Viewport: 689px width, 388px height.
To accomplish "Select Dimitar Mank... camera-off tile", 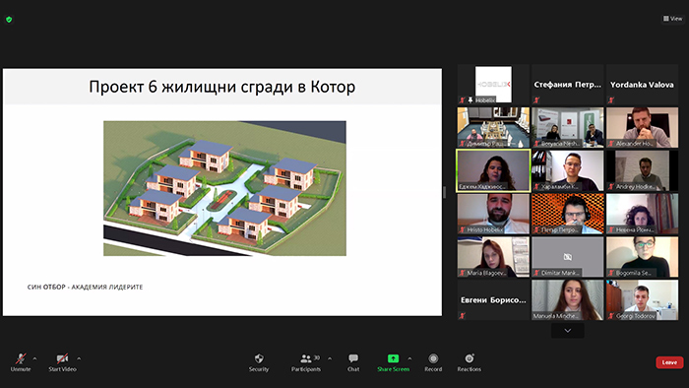I will 568,257.
